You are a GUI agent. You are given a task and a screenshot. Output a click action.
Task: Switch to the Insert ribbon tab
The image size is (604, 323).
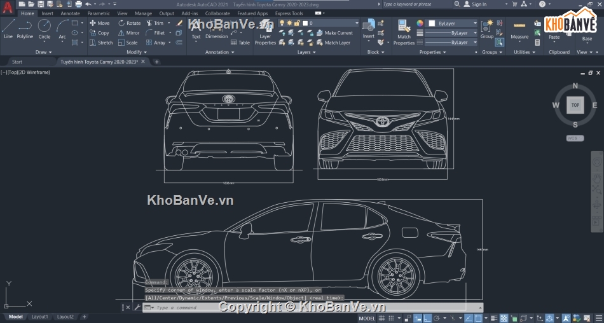48,13
